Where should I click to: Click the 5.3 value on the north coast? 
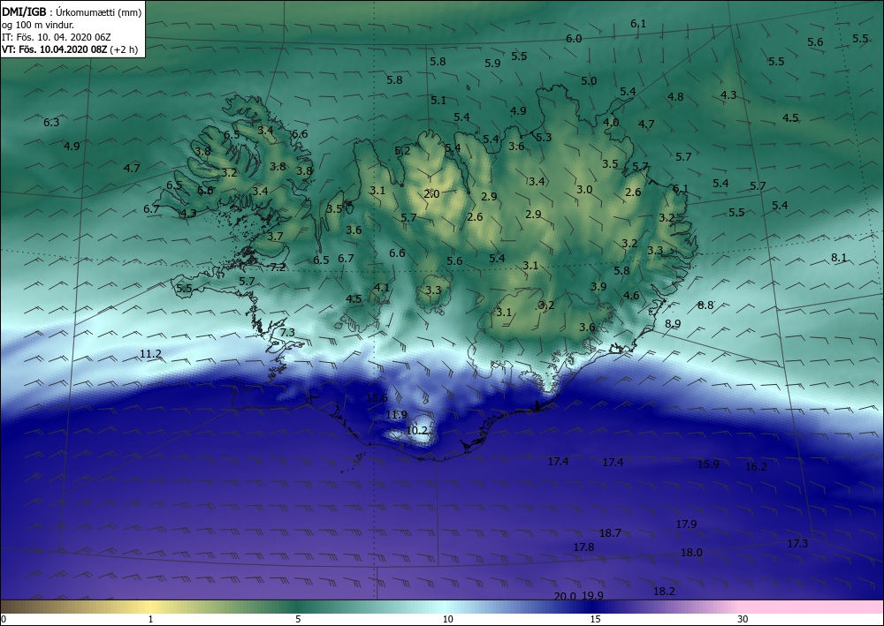(544, 138)
